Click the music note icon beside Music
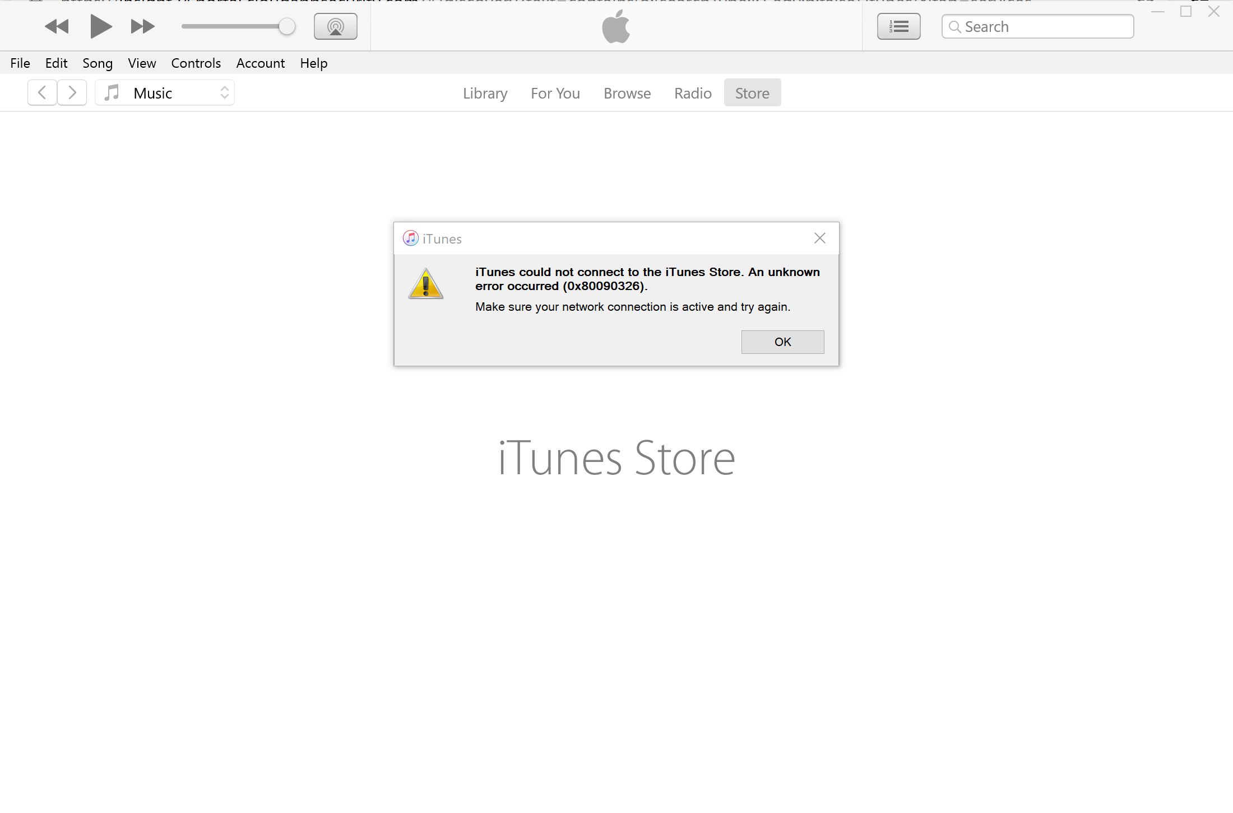 tap(112, 92)
